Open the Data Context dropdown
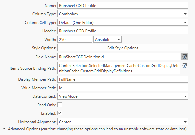The width and height of the screenshot is (195, 135). coord(123,96)
